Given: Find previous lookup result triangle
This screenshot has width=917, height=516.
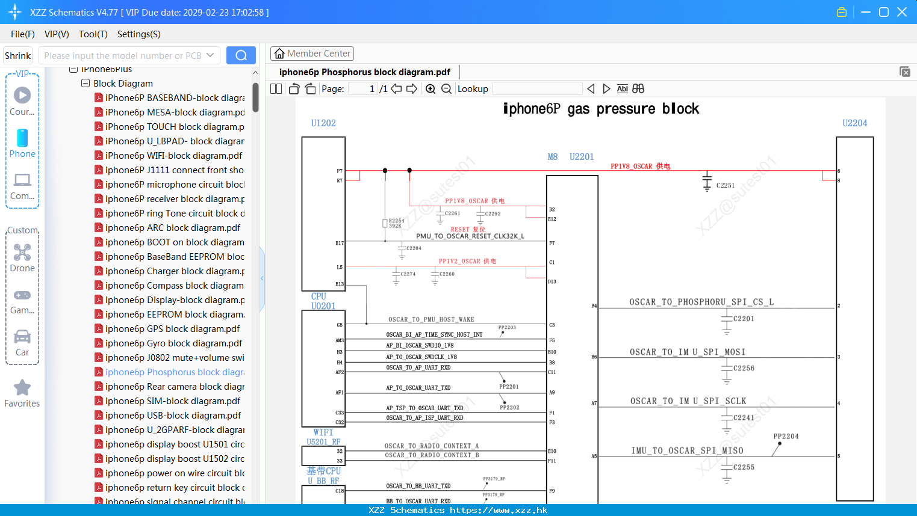Looking at the screenshot, I should [591, 89].
